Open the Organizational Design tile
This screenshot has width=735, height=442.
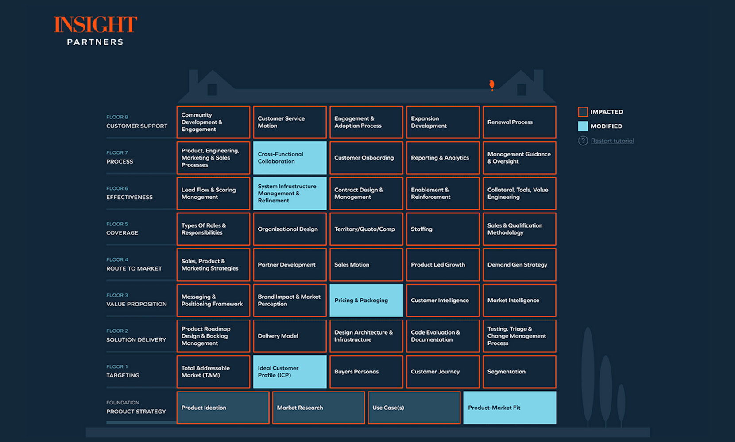[290, 229]
